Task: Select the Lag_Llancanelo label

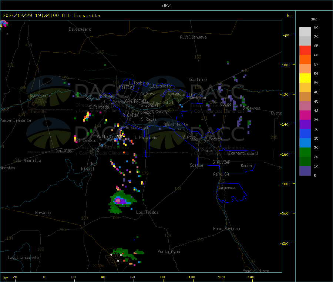Action: [x=24, y=258]
